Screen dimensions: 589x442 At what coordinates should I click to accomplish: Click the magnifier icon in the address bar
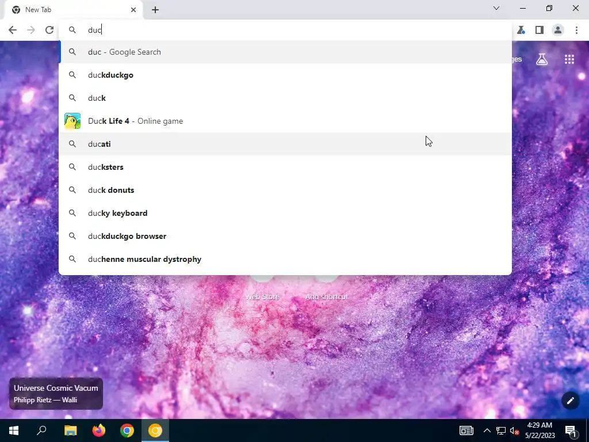coord(72,30)
